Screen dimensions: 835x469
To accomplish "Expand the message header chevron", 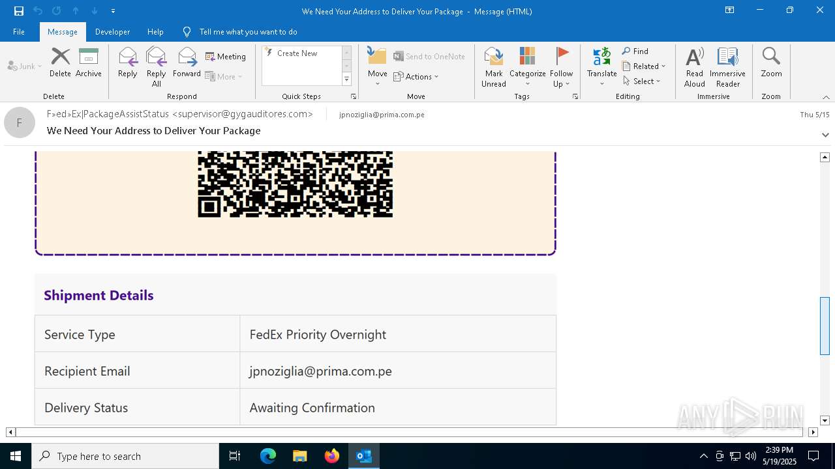I will pos(825,135).
